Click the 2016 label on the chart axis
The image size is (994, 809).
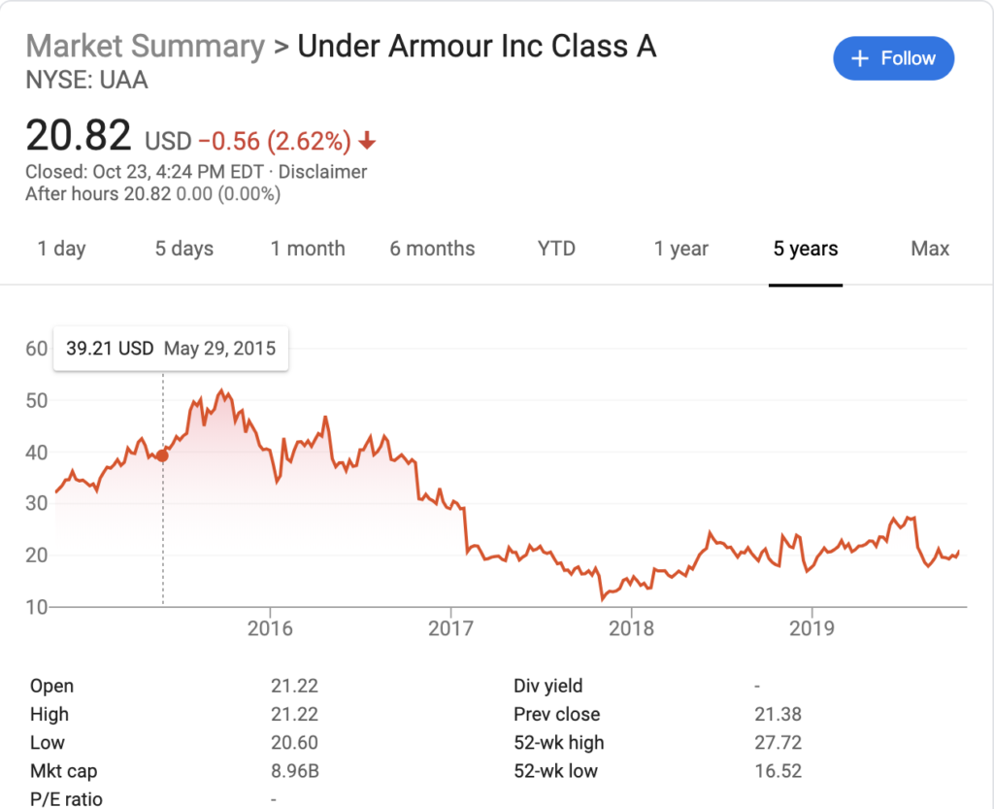click(x=270, y=628)
